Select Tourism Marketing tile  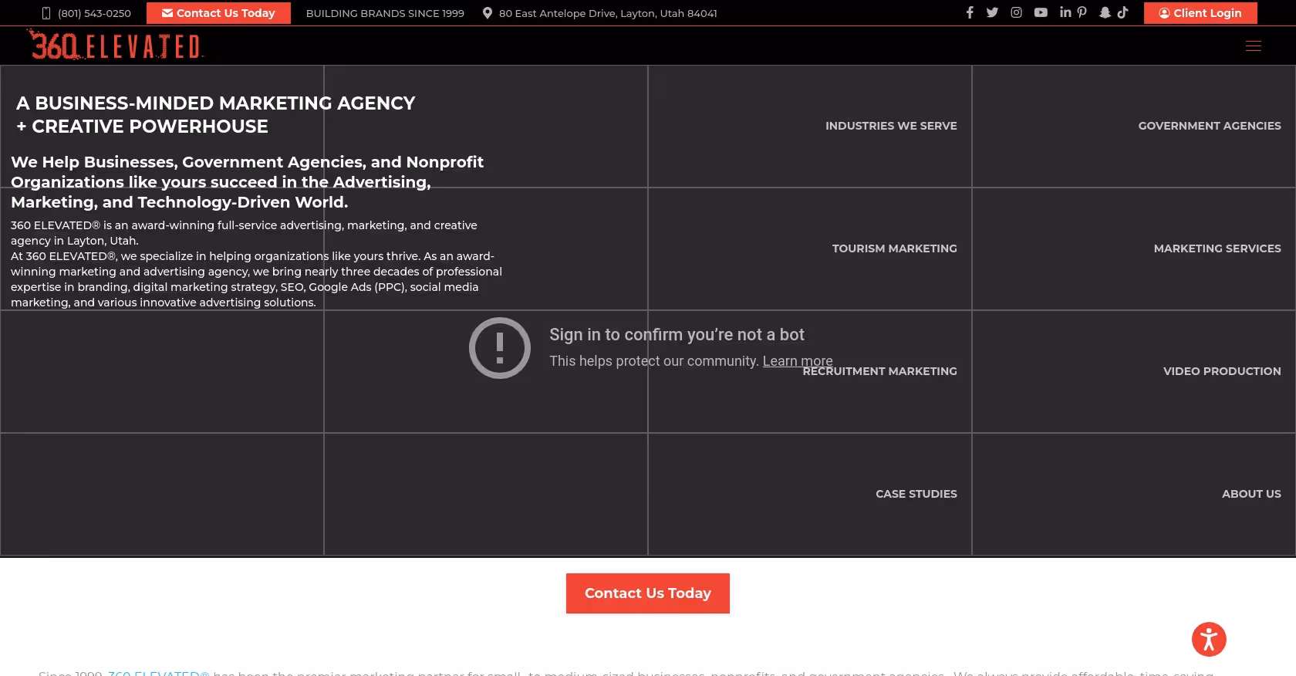click(810, 248)
